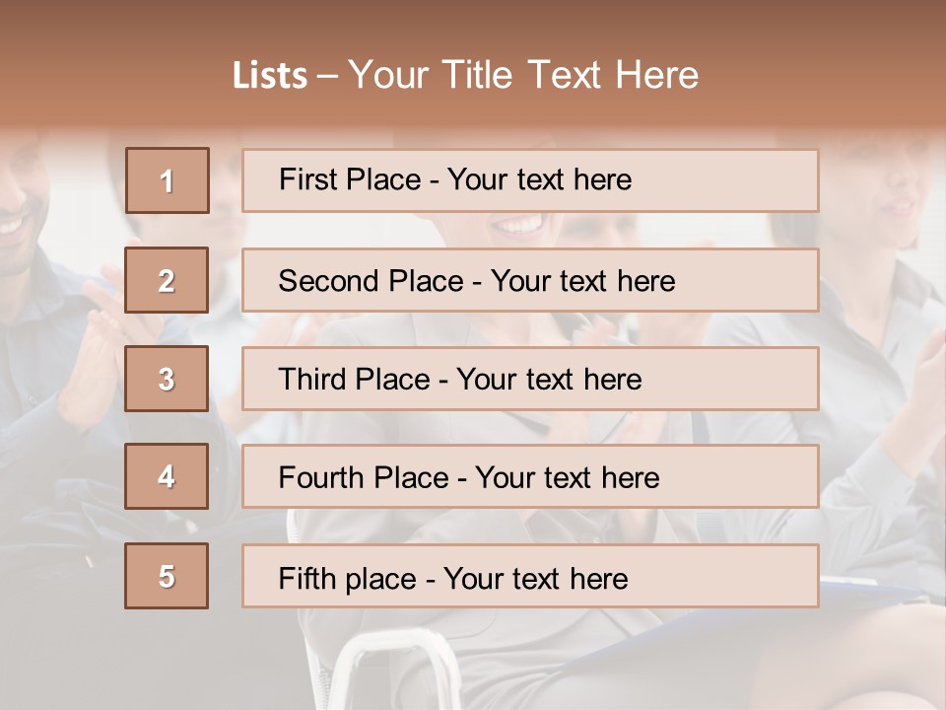Select the 'Fourth Place' text bar

tap(530, 476)
